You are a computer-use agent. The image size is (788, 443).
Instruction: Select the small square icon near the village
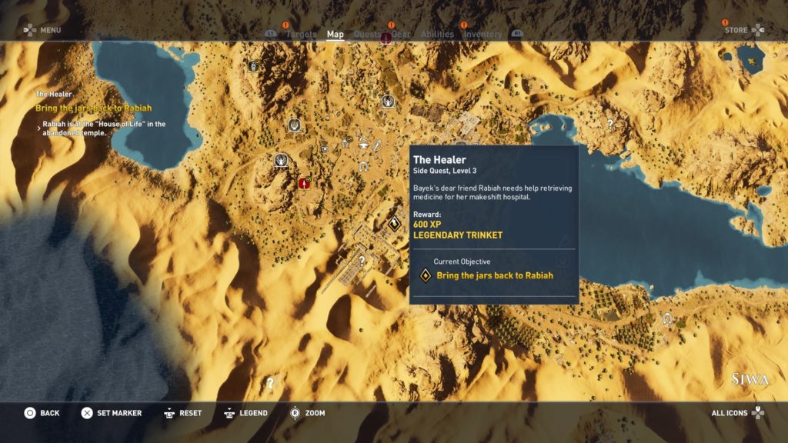pos(325,148)
